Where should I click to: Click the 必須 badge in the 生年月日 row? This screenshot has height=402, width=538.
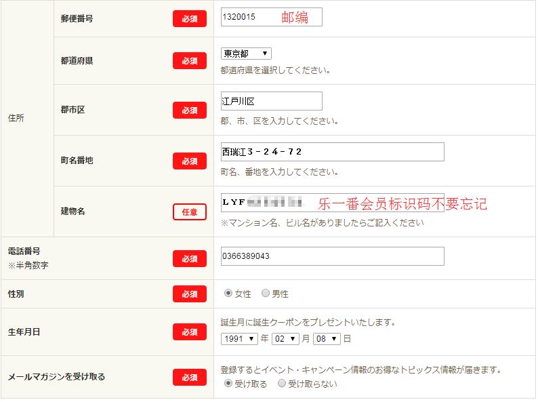190,332
